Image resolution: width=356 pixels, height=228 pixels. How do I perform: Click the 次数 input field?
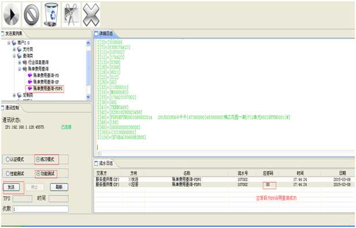pos(40,209)
